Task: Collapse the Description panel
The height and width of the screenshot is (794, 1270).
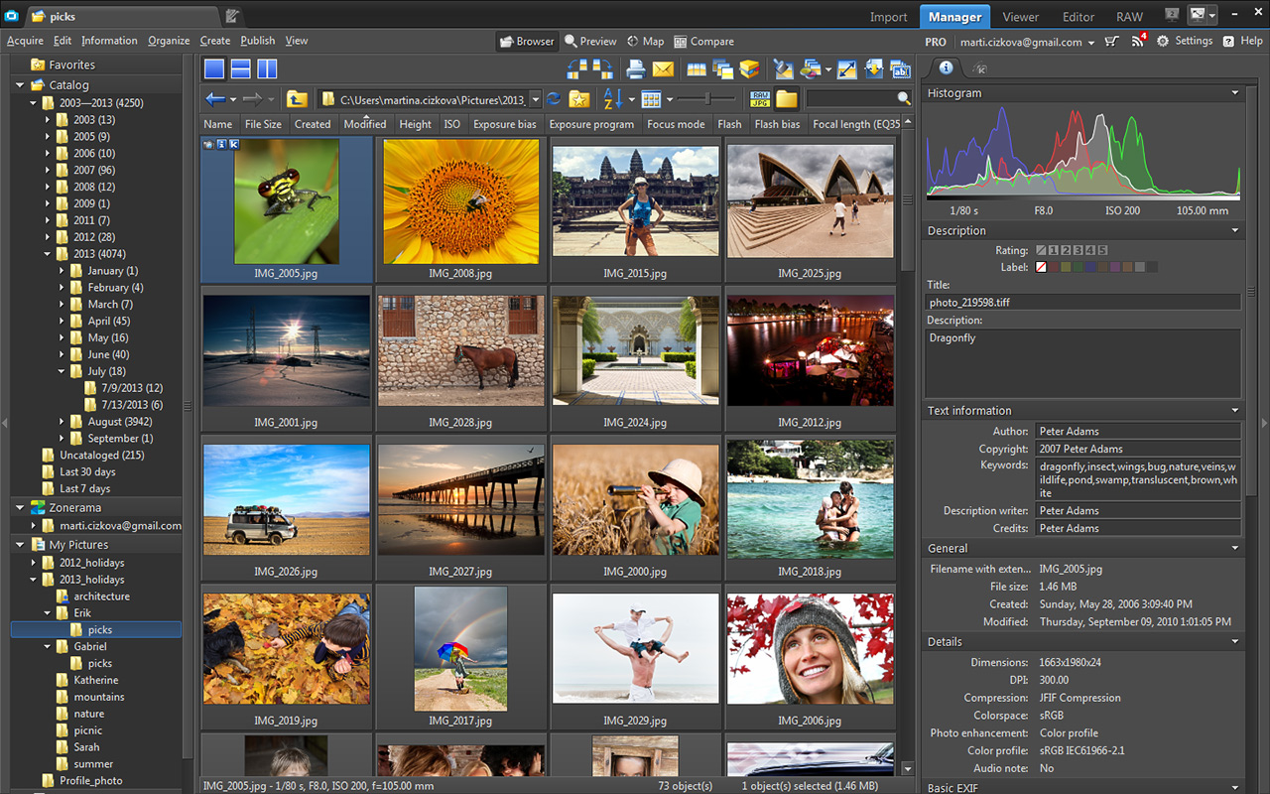Action: pyautogui.click(x=1235, y=231)
